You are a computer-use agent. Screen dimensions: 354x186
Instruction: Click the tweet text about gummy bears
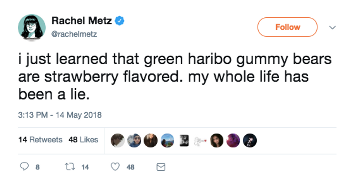point(175,77)
